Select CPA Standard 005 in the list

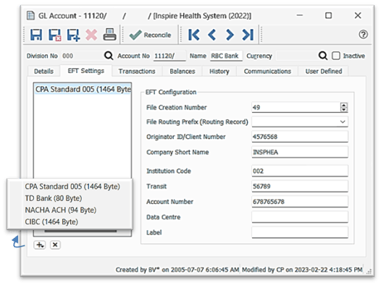tap(83, 89)
